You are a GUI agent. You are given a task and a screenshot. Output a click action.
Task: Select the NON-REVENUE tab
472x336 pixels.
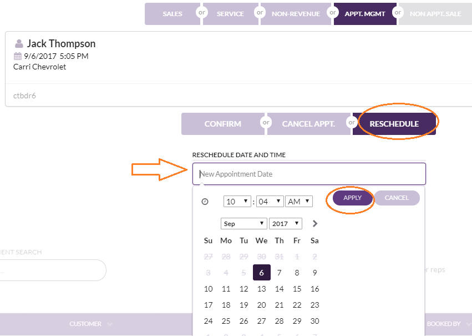(x=296, y=14)
